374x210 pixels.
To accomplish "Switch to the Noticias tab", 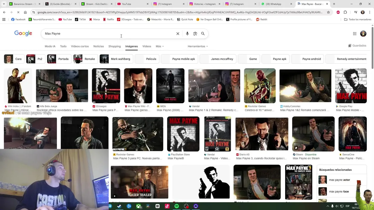I will (x=98, y=46).
